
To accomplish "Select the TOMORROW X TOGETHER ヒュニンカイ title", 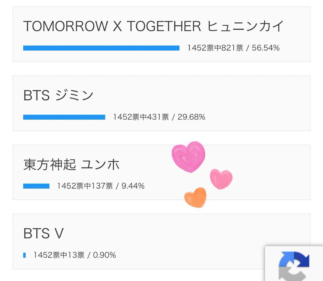I will click(153, 26).
